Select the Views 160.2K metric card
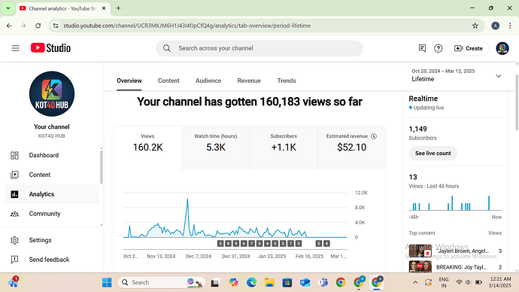The width and height of the screenshot is (519, 292). 147,148
